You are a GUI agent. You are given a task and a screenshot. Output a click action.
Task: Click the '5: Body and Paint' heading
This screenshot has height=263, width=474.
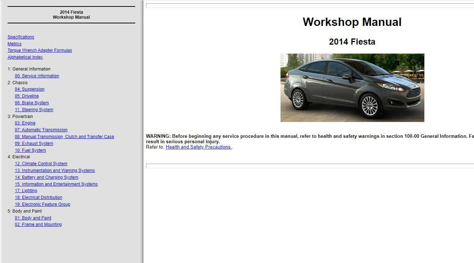(25, 211)
